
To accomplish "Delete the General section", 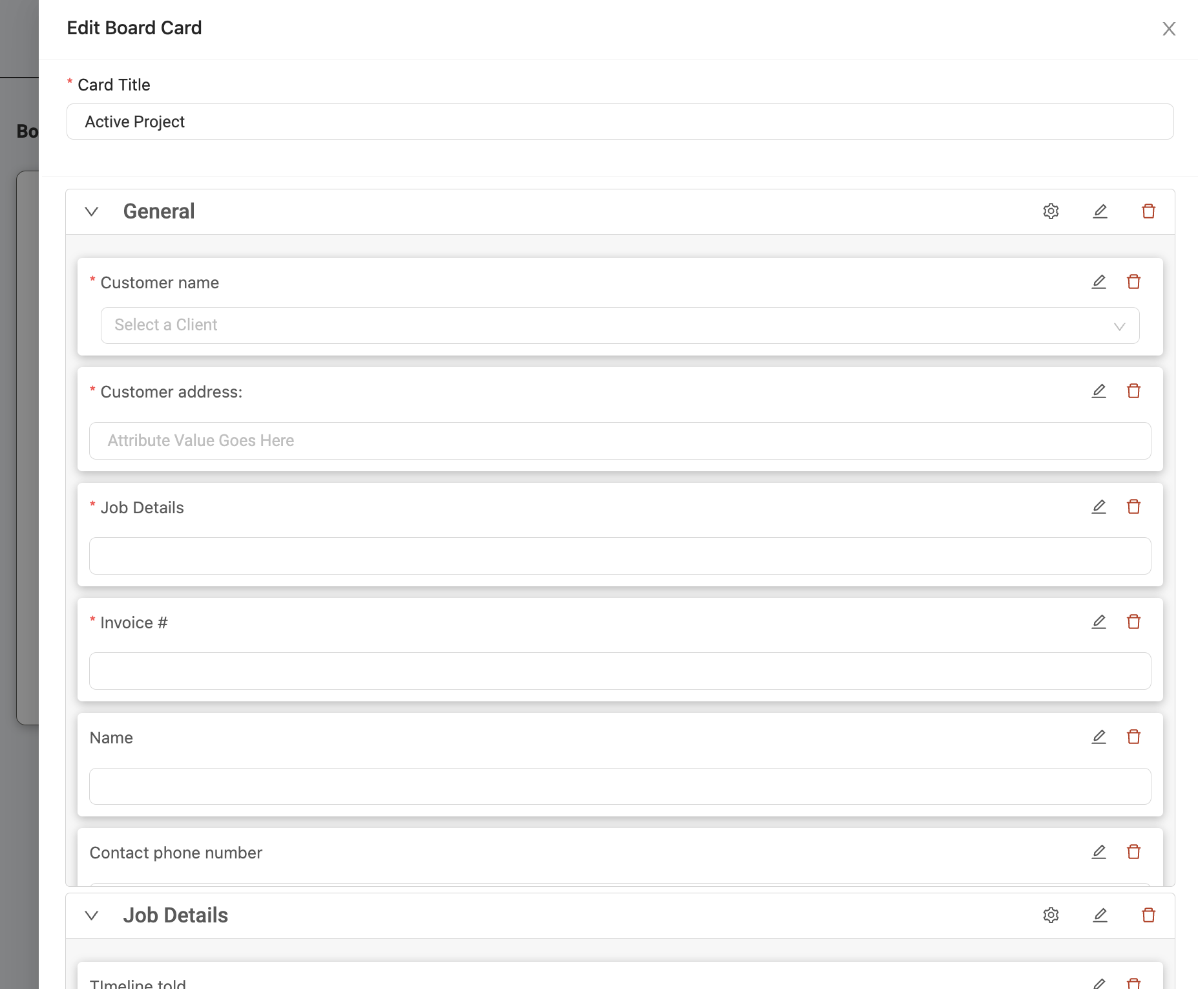I will (x=1148, y=211).
